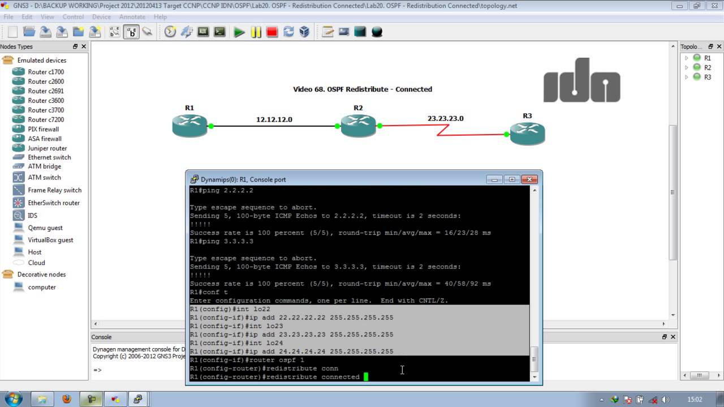Viewport: 724px width, 407px height.
Task: Click the Save project icon
Action: pyautogui.click(x=45, y=32)
